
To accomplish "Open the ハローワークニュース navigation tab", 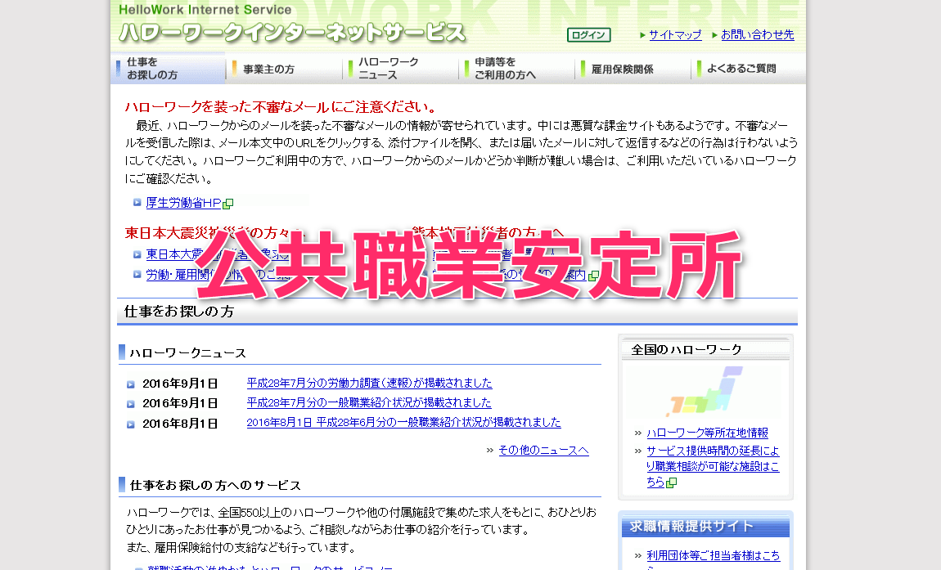I will (x=399, y=69).
